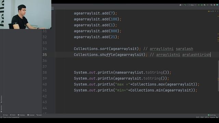Click the println "min=" line
The width and height of the screenshot is (219, 123).
pyautogui.click(x=136, y=90)
